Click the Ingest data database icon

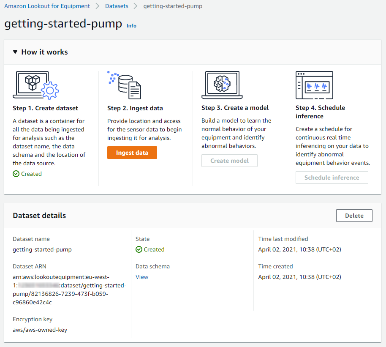pos(124,85)
